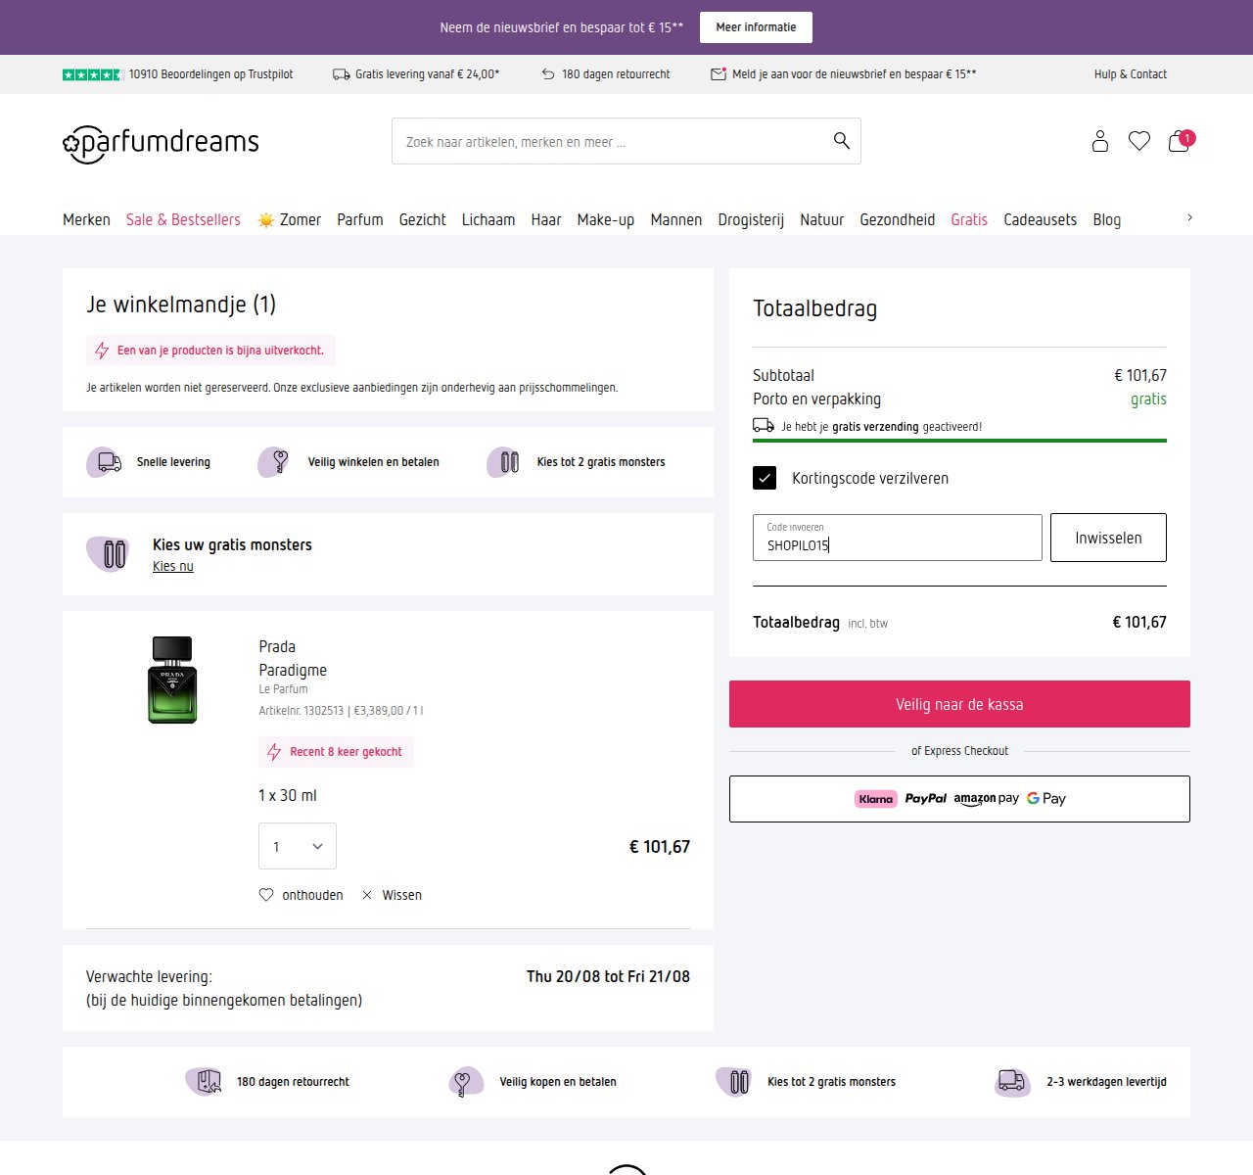Click the 'Thu 20/08 tot Fri 21/08' delivery date

(608, 976)
